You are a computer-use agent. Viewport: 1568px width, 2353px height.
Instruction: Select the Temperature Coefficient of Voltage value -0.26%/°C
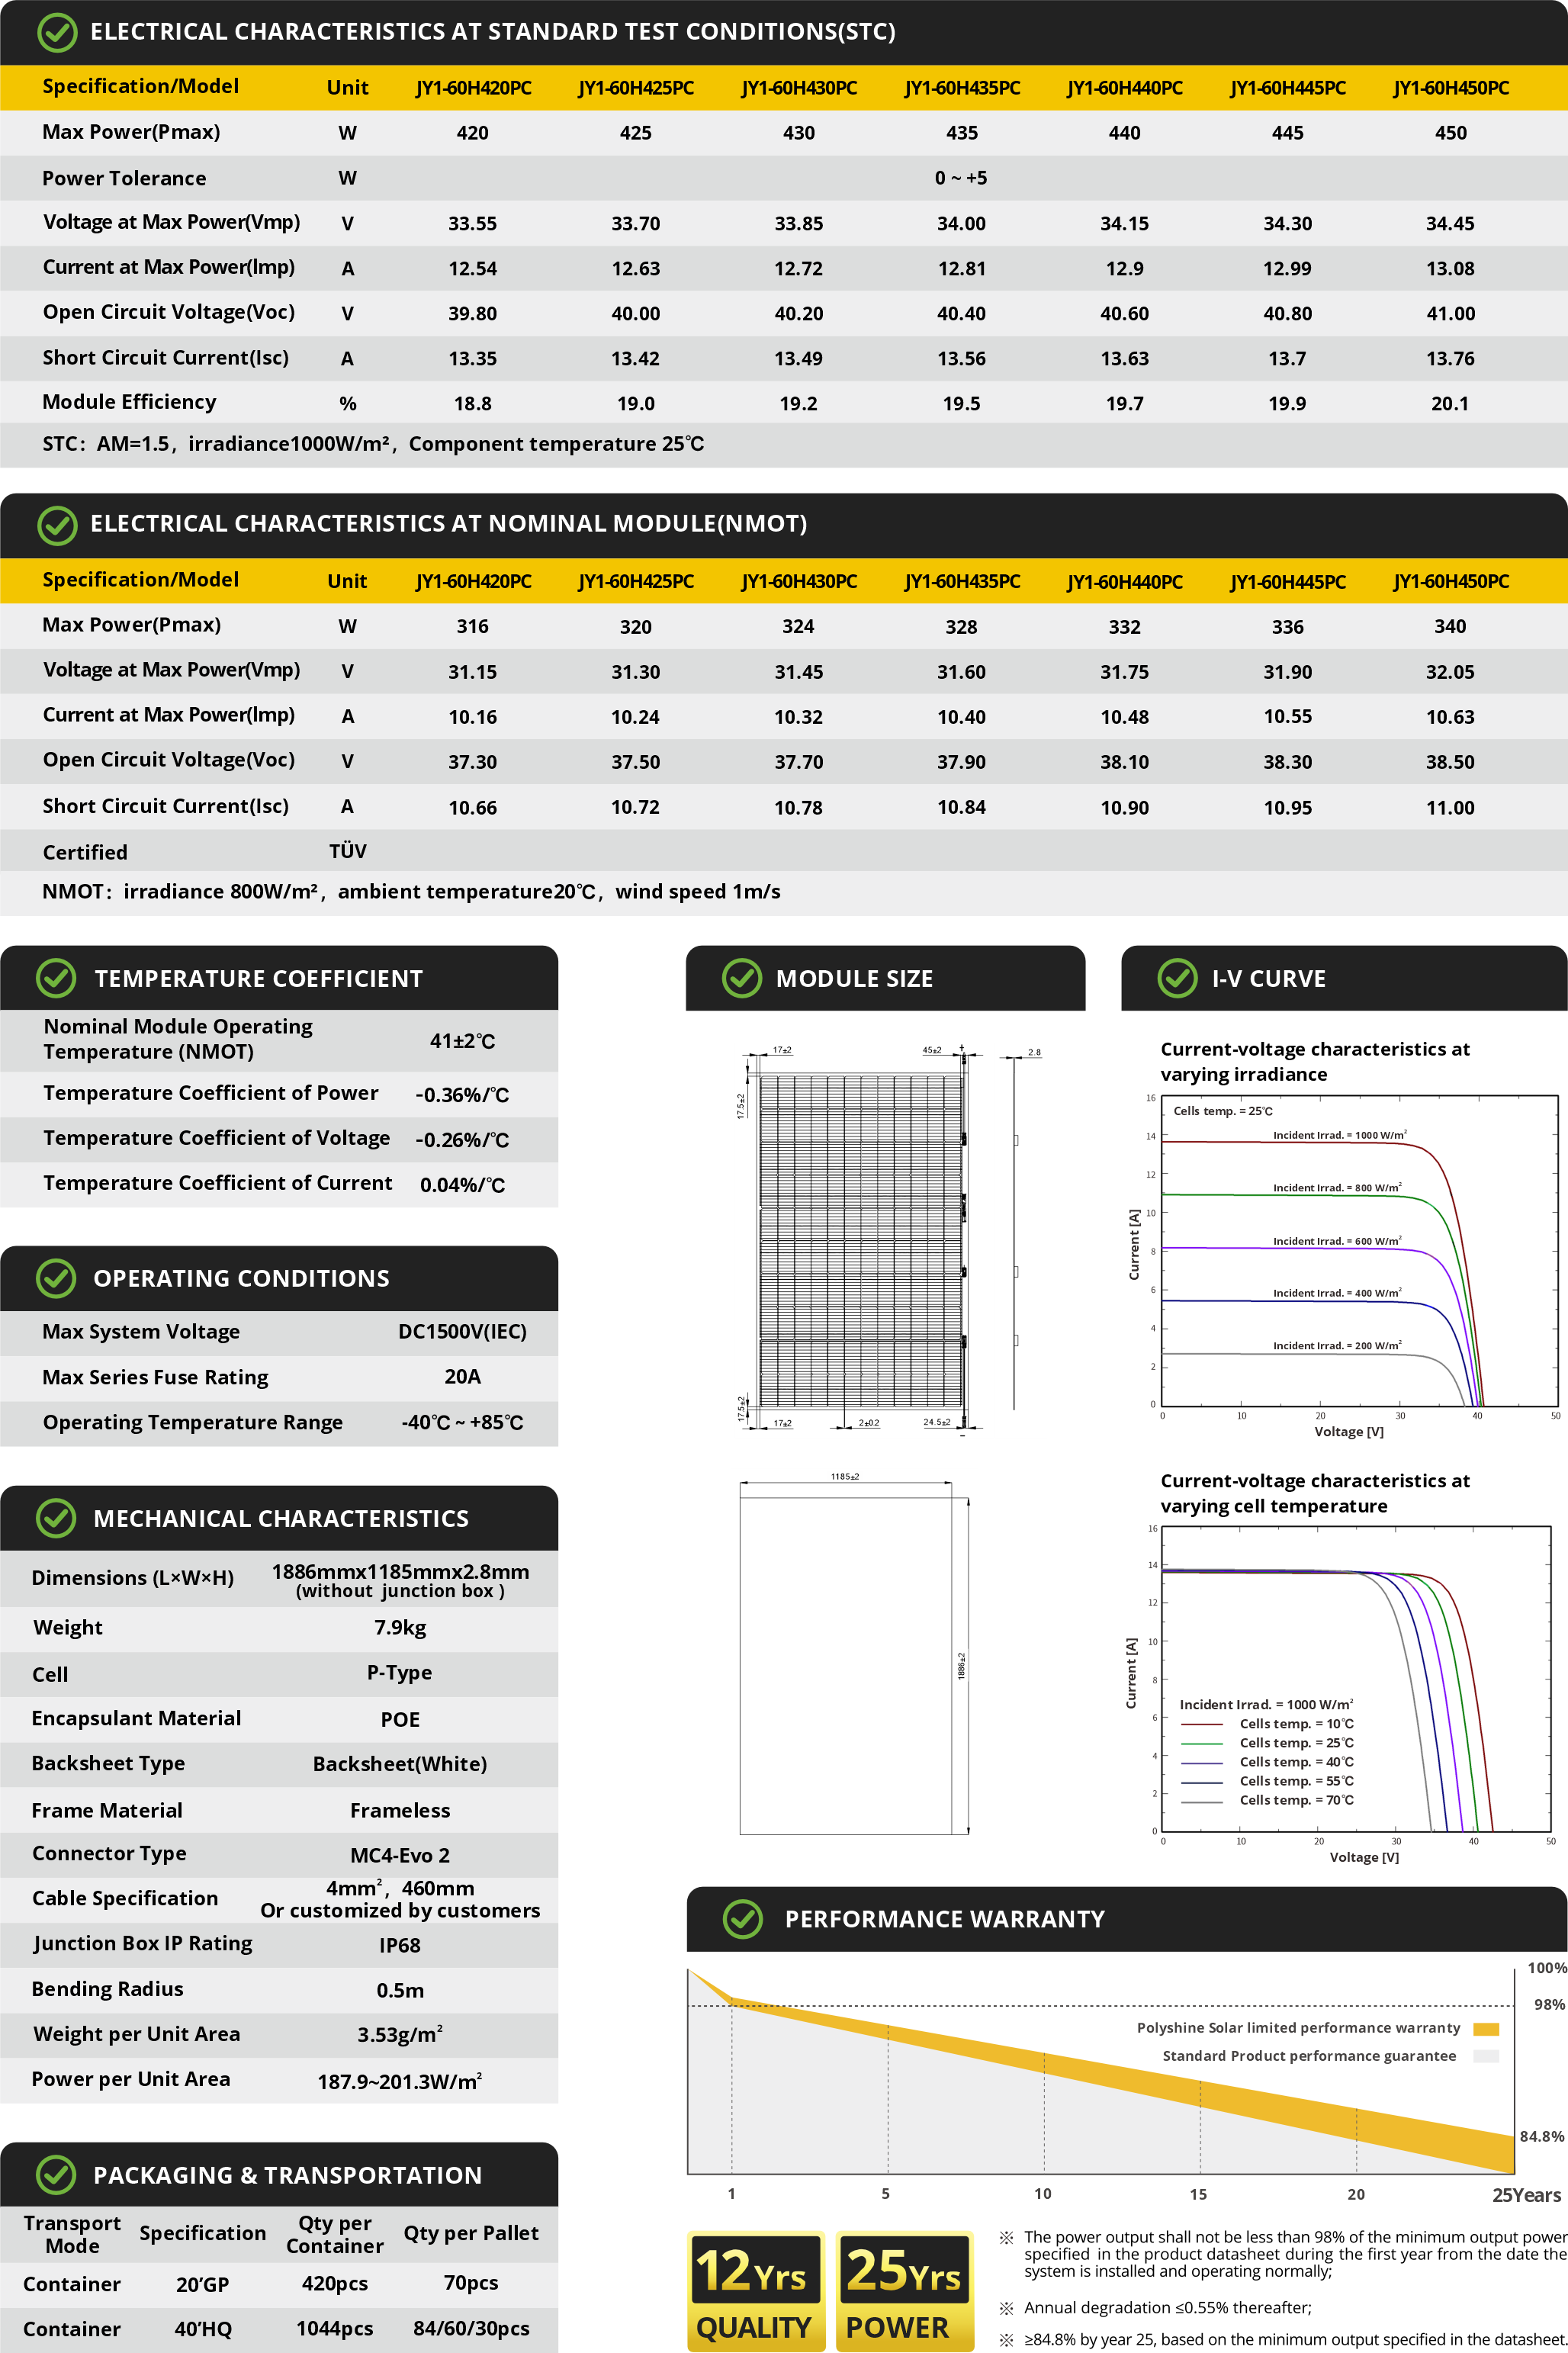point(462,1140)
